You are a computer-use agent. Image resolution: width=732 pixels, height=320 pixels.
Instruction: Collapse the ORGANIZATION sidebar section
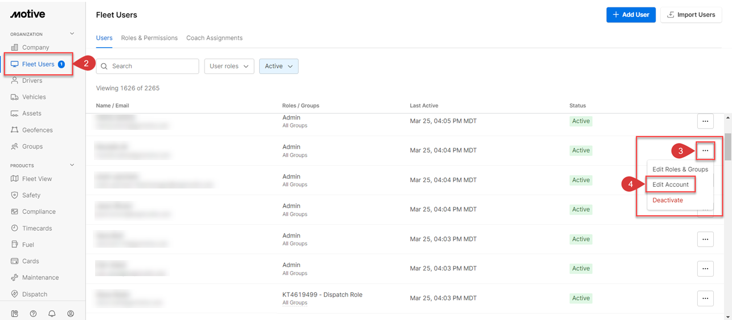(x=72, y=34)
